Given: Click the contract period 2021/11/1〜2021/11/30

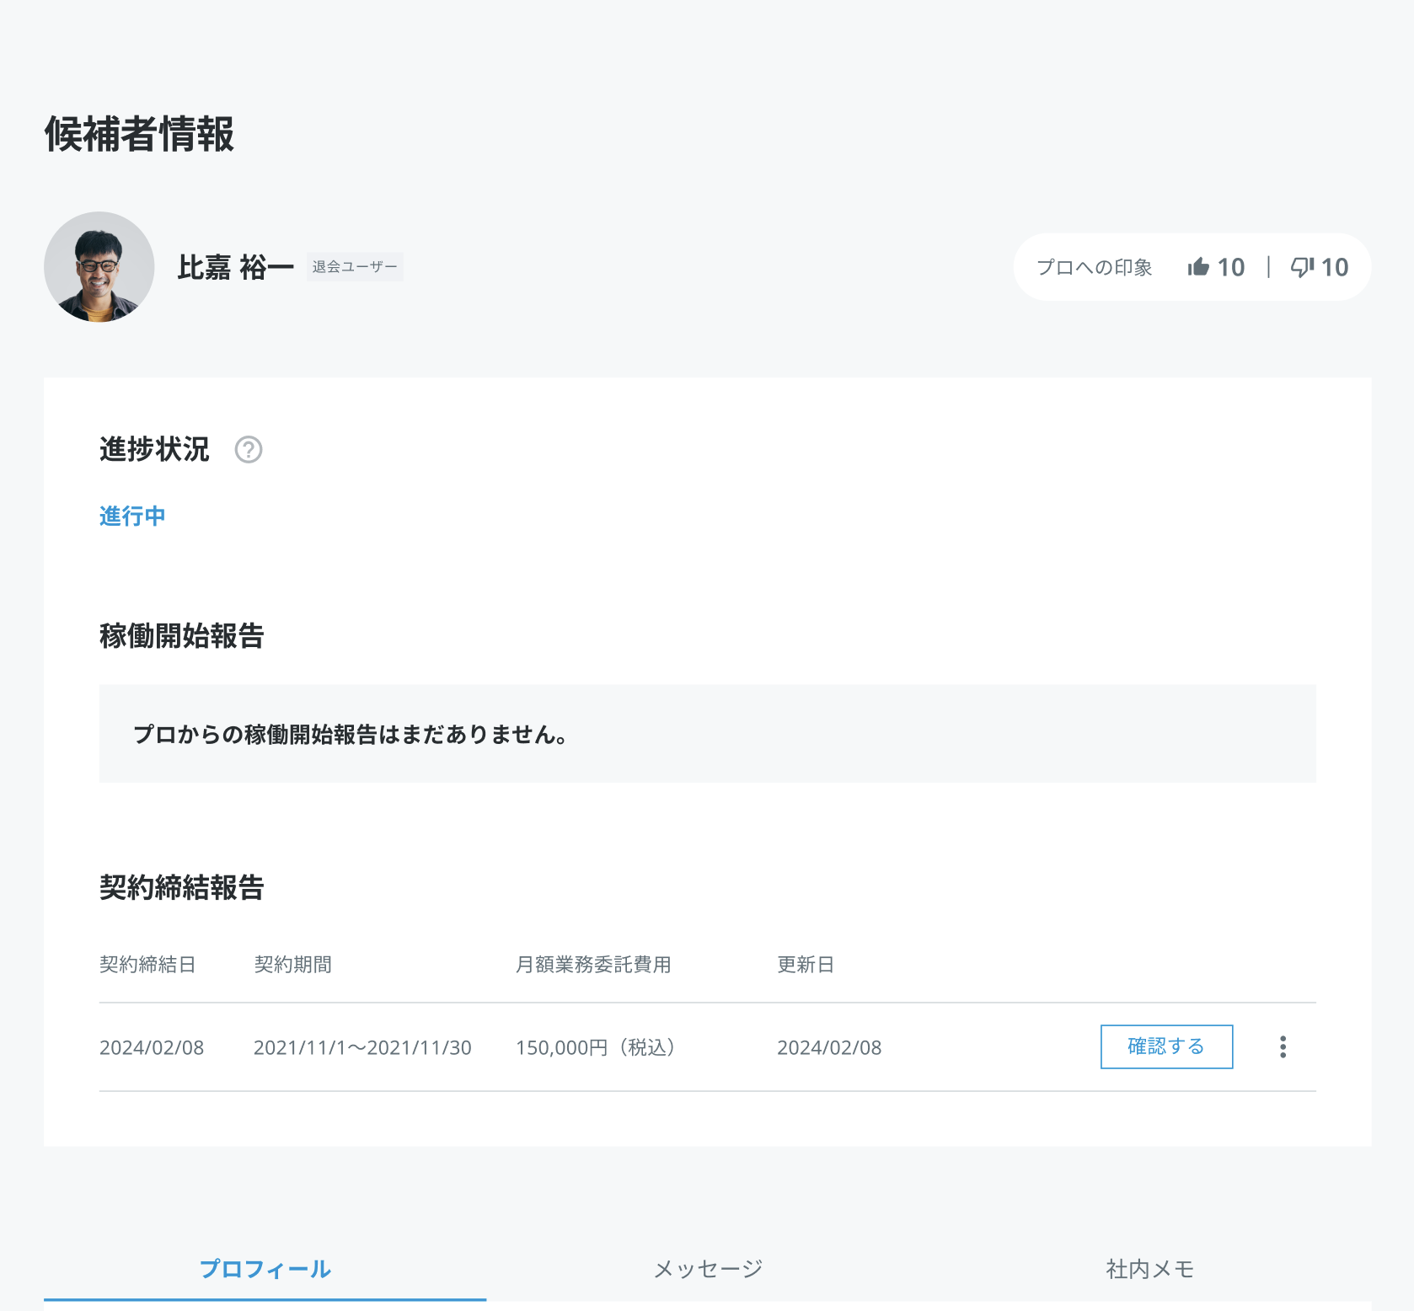Looking at the screenshot, I should tap(362, 1048).
